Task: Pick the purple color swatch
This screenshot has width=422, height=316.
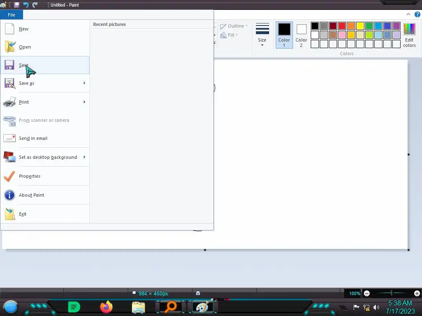Action: click(396, 26)
